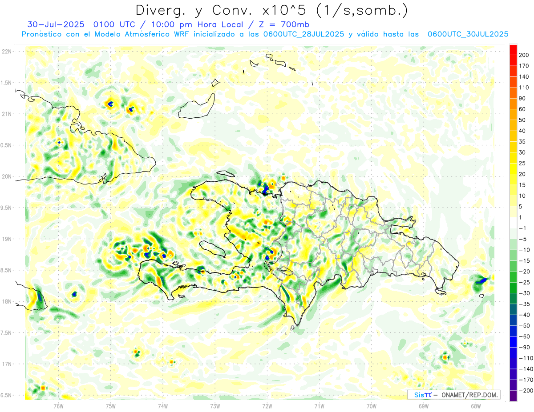Click the '76W' longitude label

point(58,405)
